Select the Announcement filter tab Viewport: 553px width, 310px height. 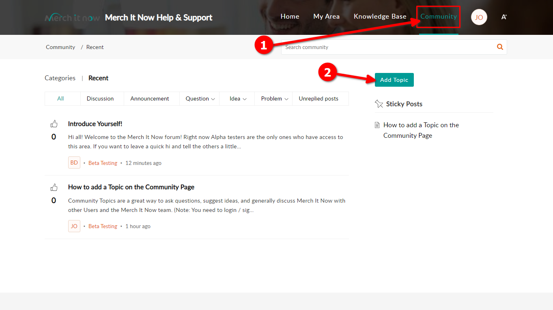[x=150, y=98]
